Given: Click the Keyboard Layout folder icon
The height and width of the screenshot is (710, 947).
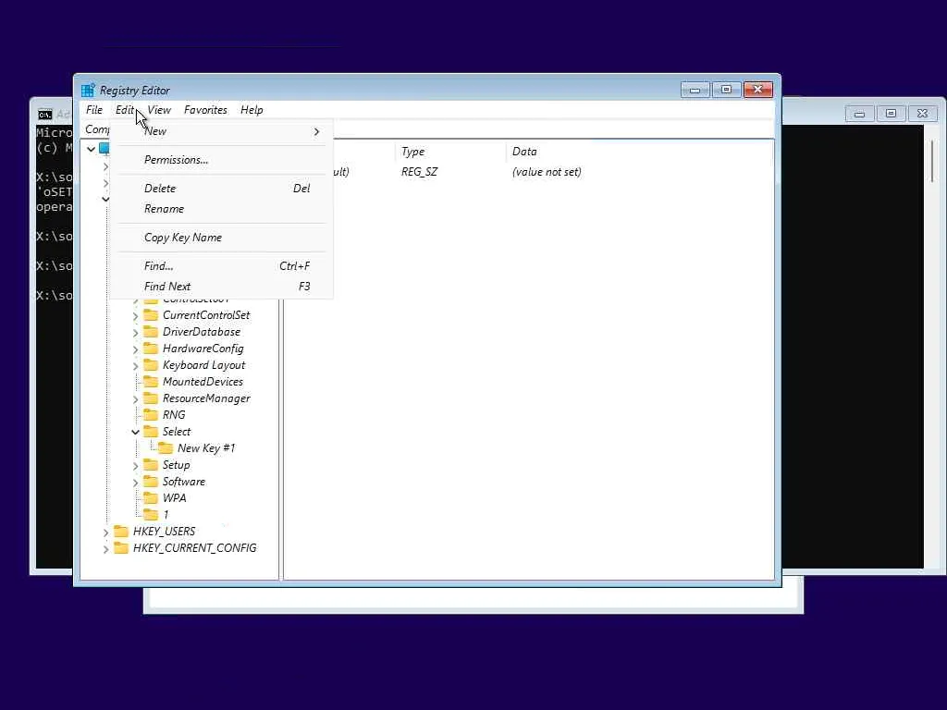Looking at the screenshot, I should 151,365.
